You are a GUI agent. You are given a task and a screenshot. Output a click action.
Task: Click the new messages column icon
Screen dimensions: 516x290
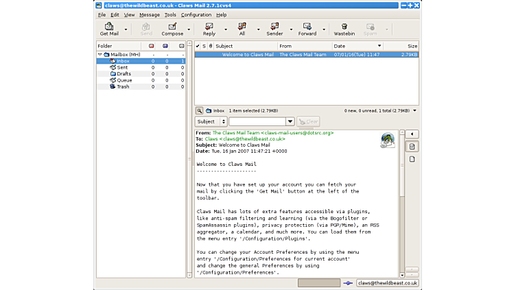[x=151, y=46]
